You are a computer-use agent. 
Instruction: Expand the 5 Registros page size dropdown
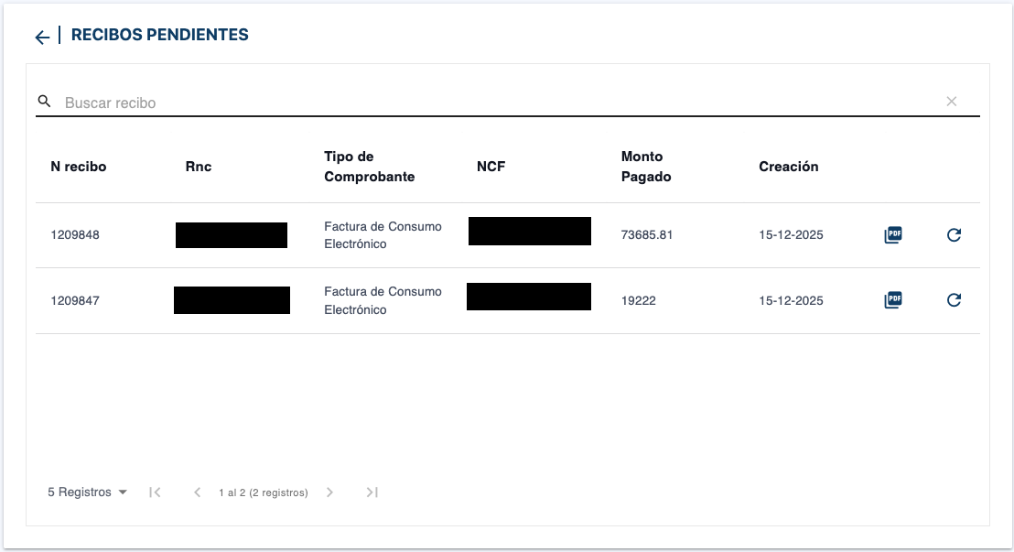click(x=87, y=492)
